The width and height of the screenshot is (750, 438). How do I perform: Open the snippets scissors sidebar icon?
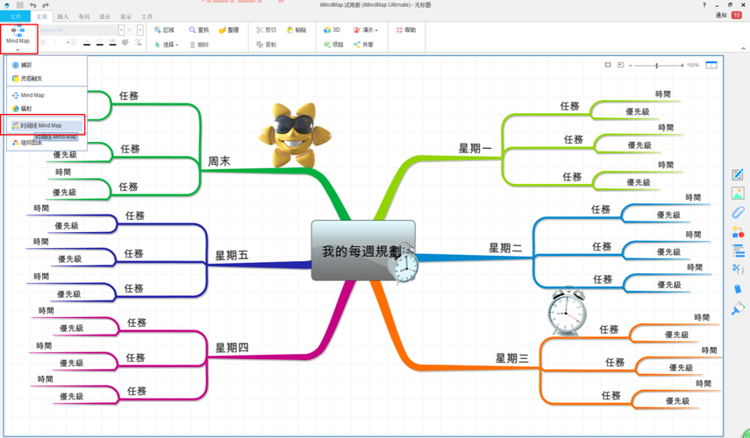[738, 270]
